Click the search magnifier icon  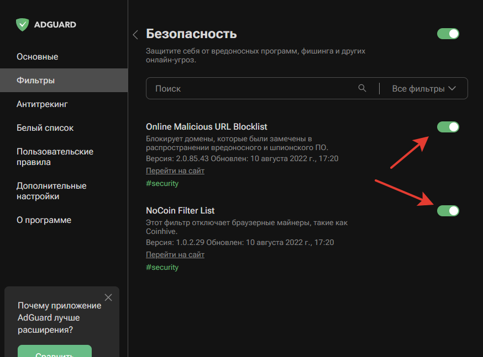[363, 88]
